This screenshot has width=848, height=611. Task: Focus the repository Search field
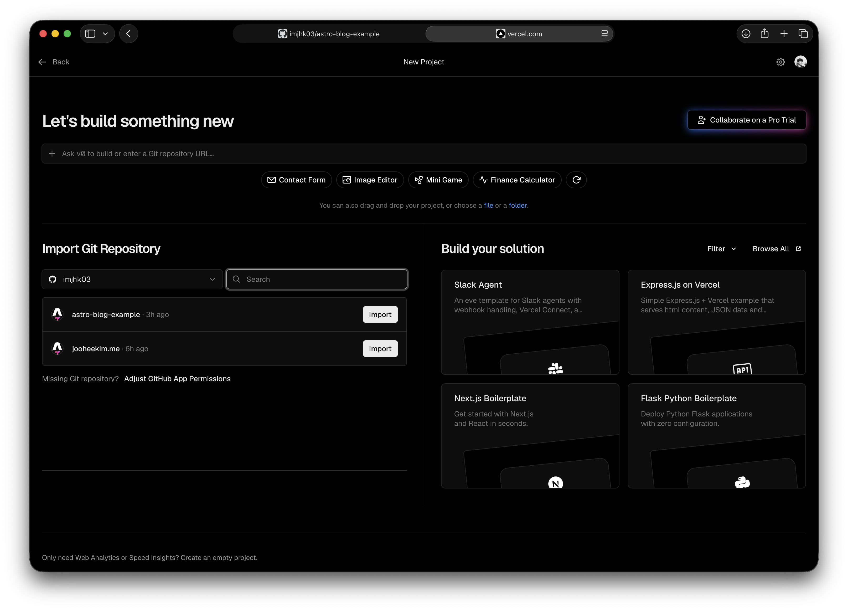coord(317,279)
